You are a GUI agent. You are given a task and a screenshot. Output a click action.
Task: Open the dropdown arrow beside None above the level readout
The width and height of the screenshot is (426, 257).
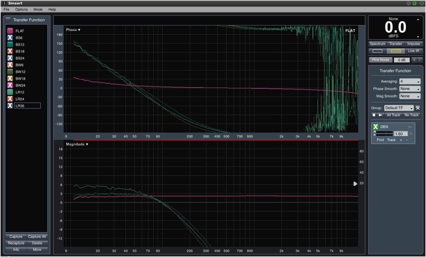tap(418, 20)
